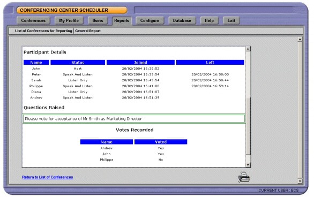Click the Name header in Votes Recorded
This screenshot has width=314, height=197.
[107, 142]
